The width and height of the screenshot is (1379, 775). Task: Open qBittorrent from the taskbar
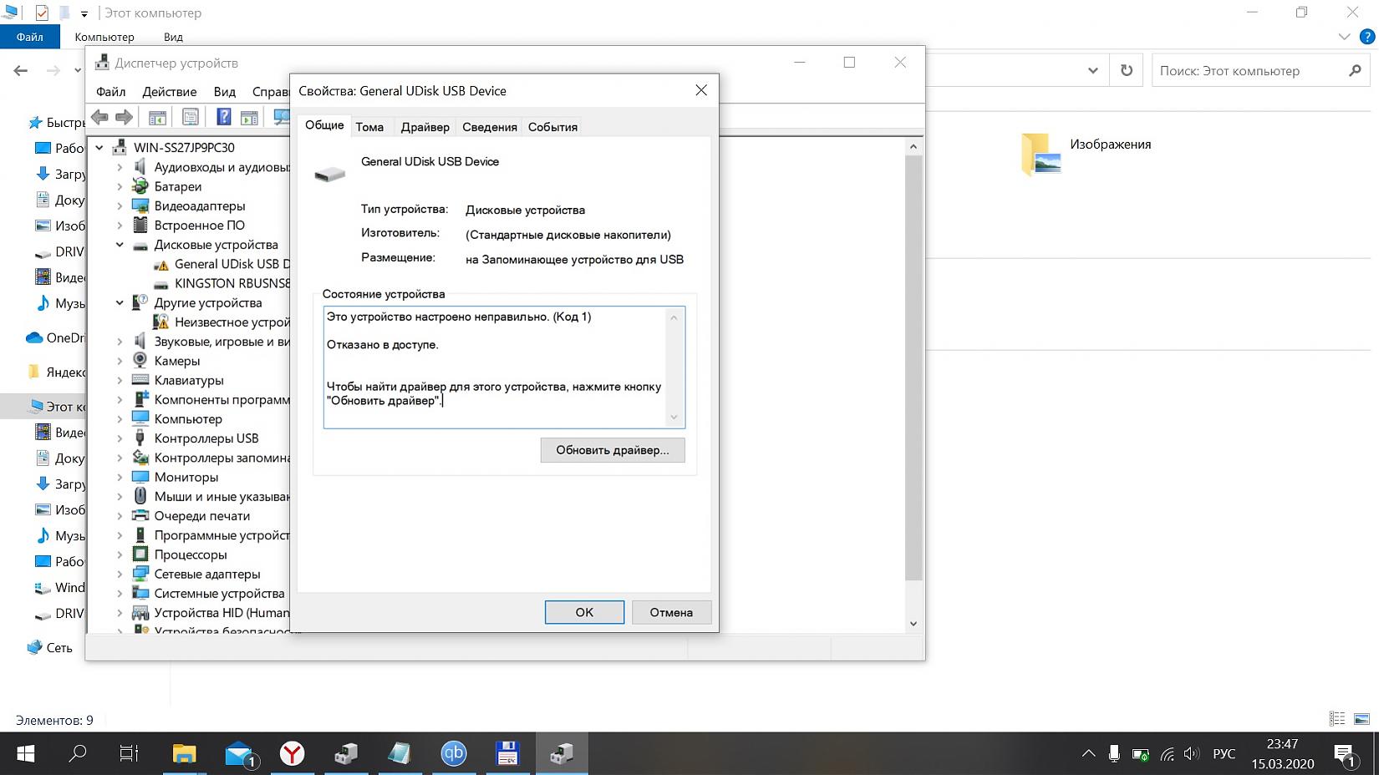point(453,754)
